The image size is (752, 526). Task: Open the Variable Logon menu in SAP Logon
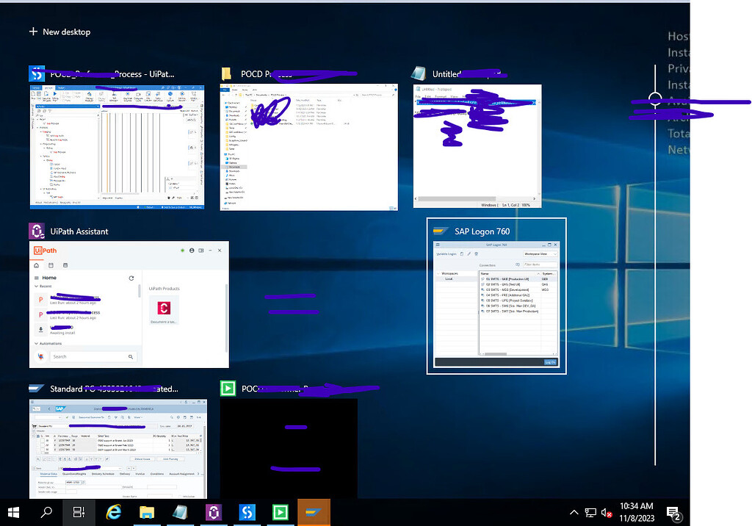[x=446, y=254]
